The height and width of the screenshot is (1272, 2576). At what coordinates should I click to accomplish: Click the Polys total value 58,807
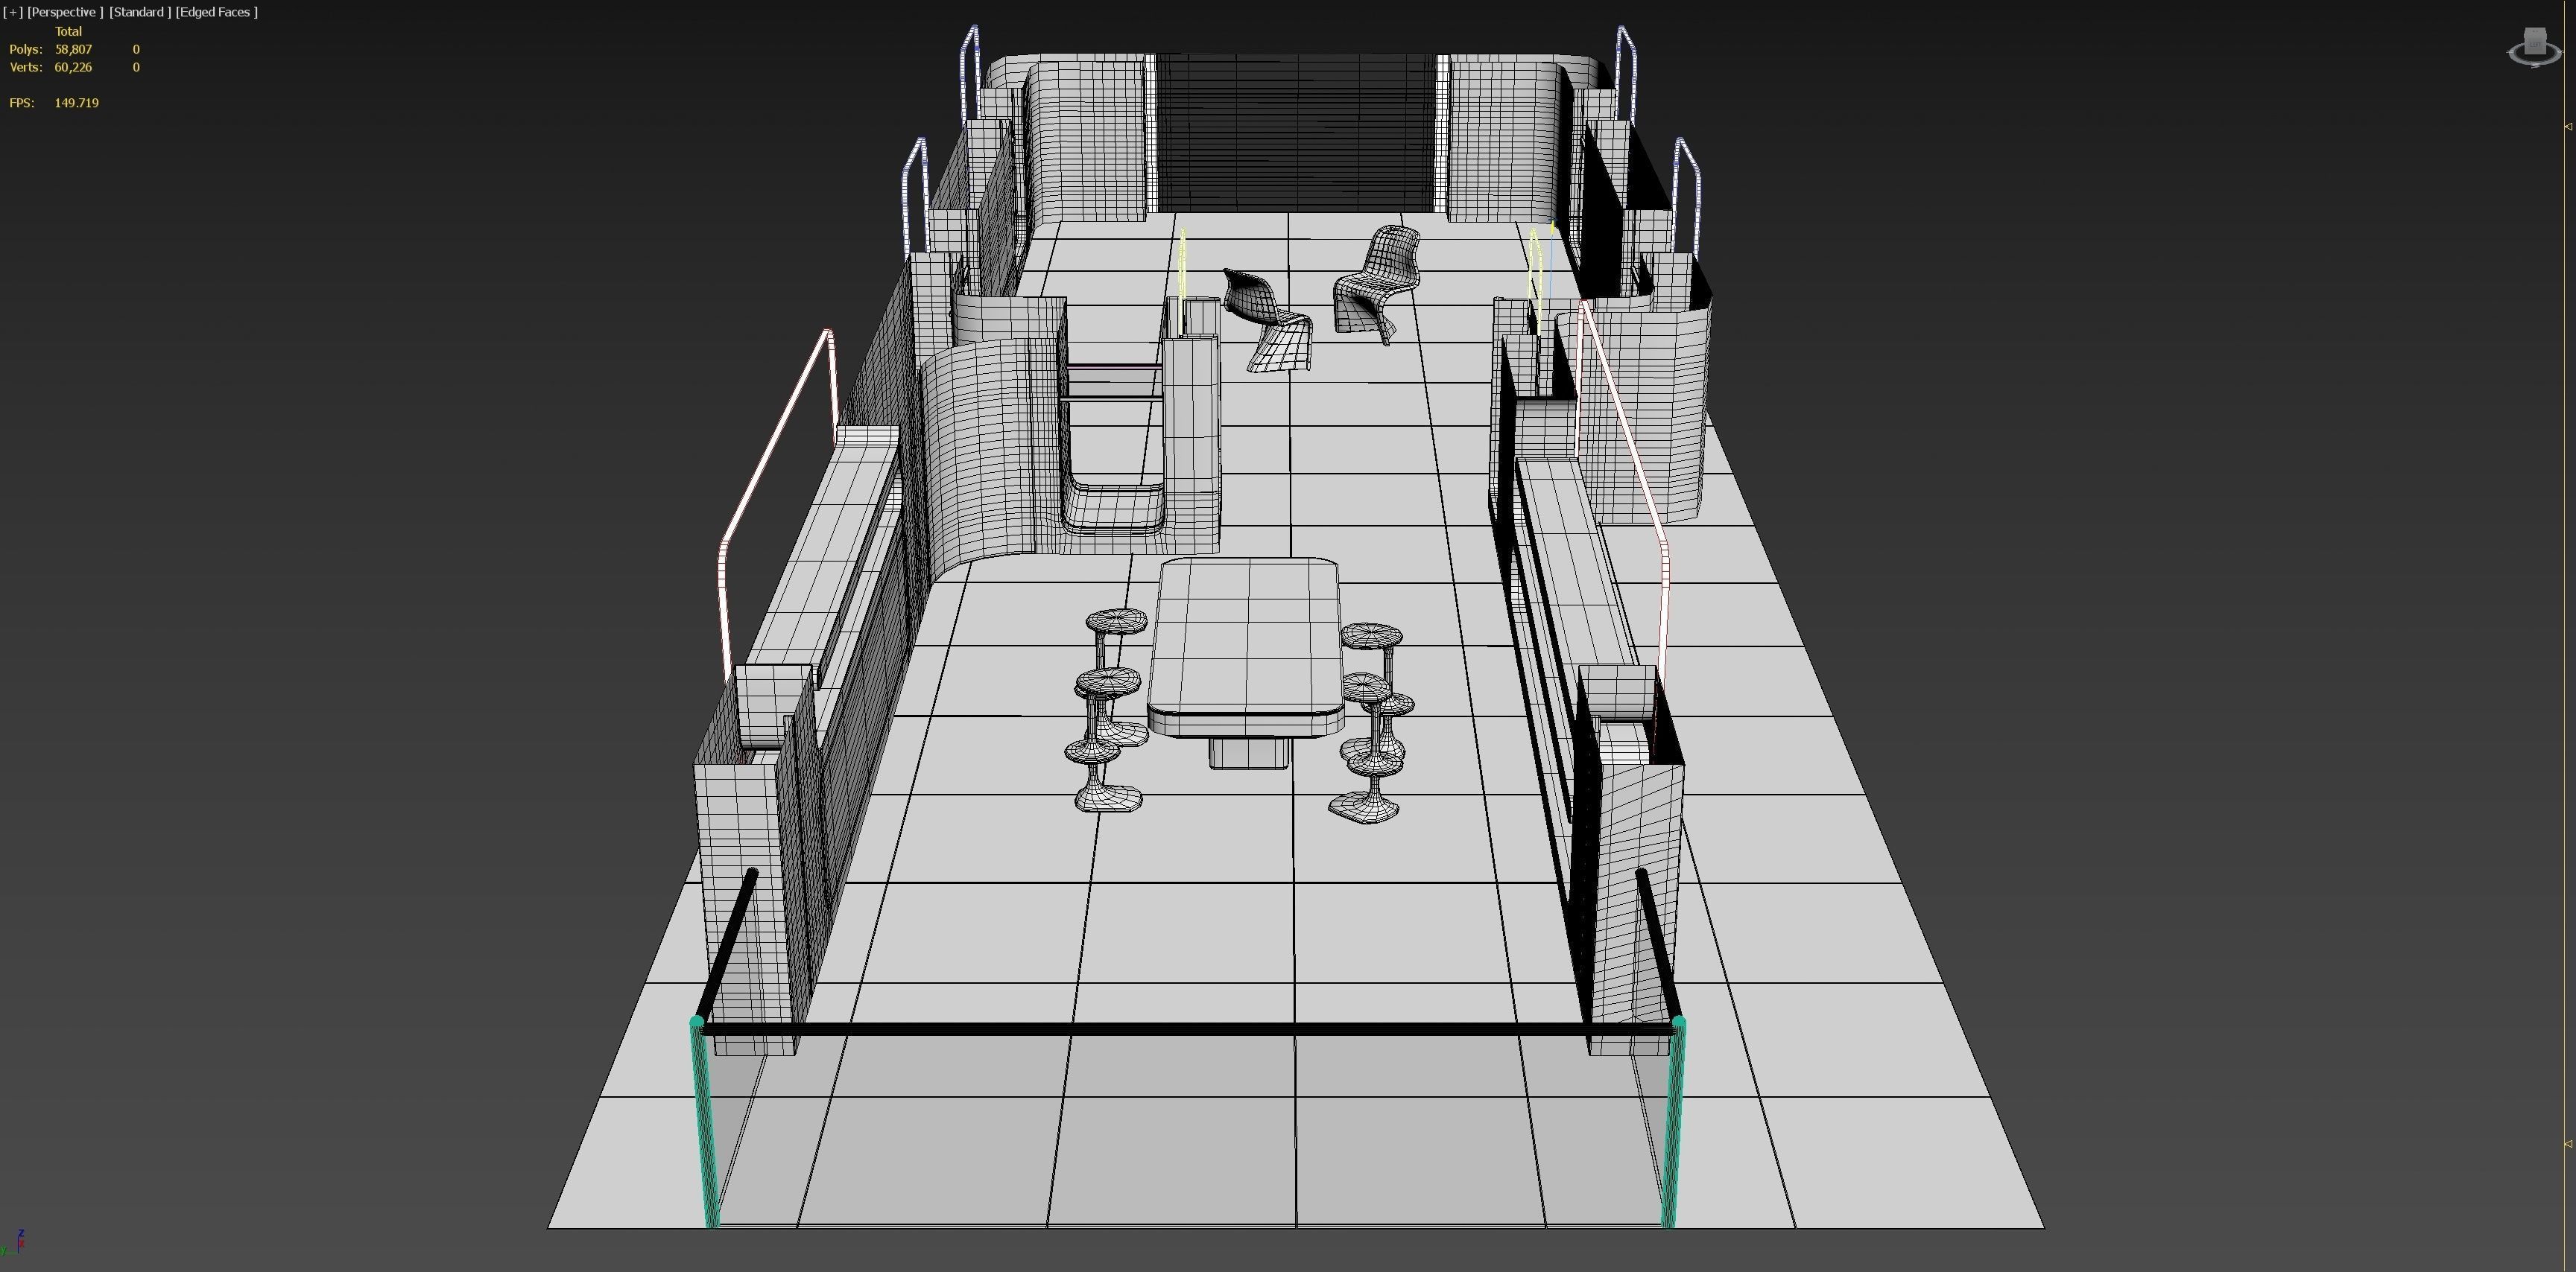click(x=73, y=49)
